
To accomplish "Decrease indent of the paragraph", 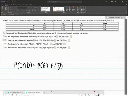I will [35, 8].
